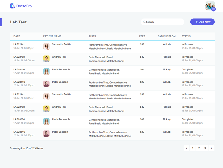
Task: Focus the Search input field
Action: pos(162,22)
